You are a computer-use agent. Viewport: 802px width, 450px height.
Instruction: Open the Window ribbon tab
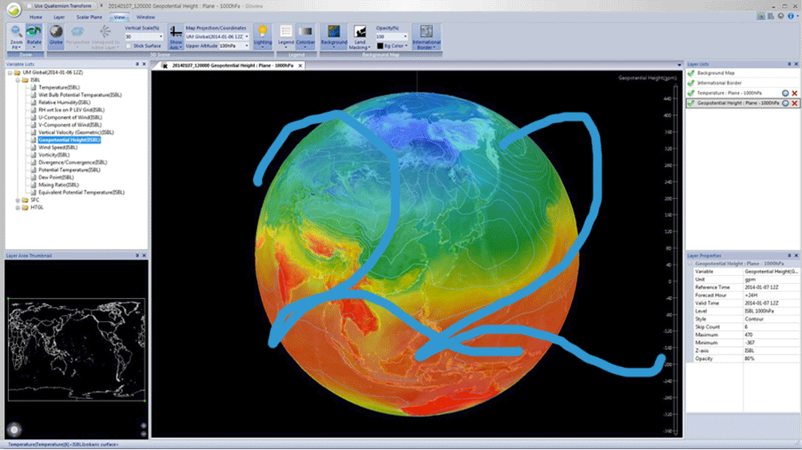(145, 17)
